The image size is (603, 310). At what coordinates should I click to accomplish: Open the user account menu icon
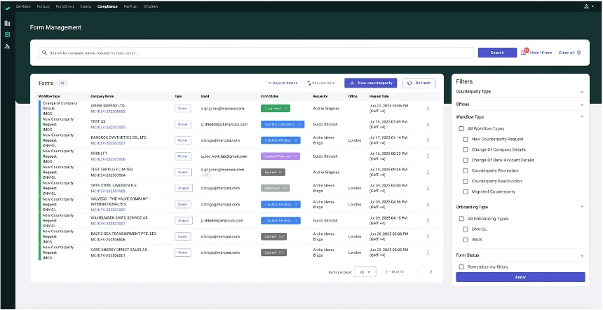coord(589,6)
